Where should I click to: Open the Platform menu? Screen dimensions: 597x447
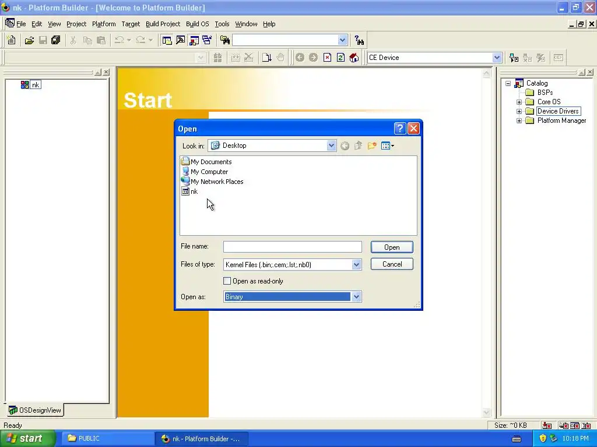[x=104, y=24]
